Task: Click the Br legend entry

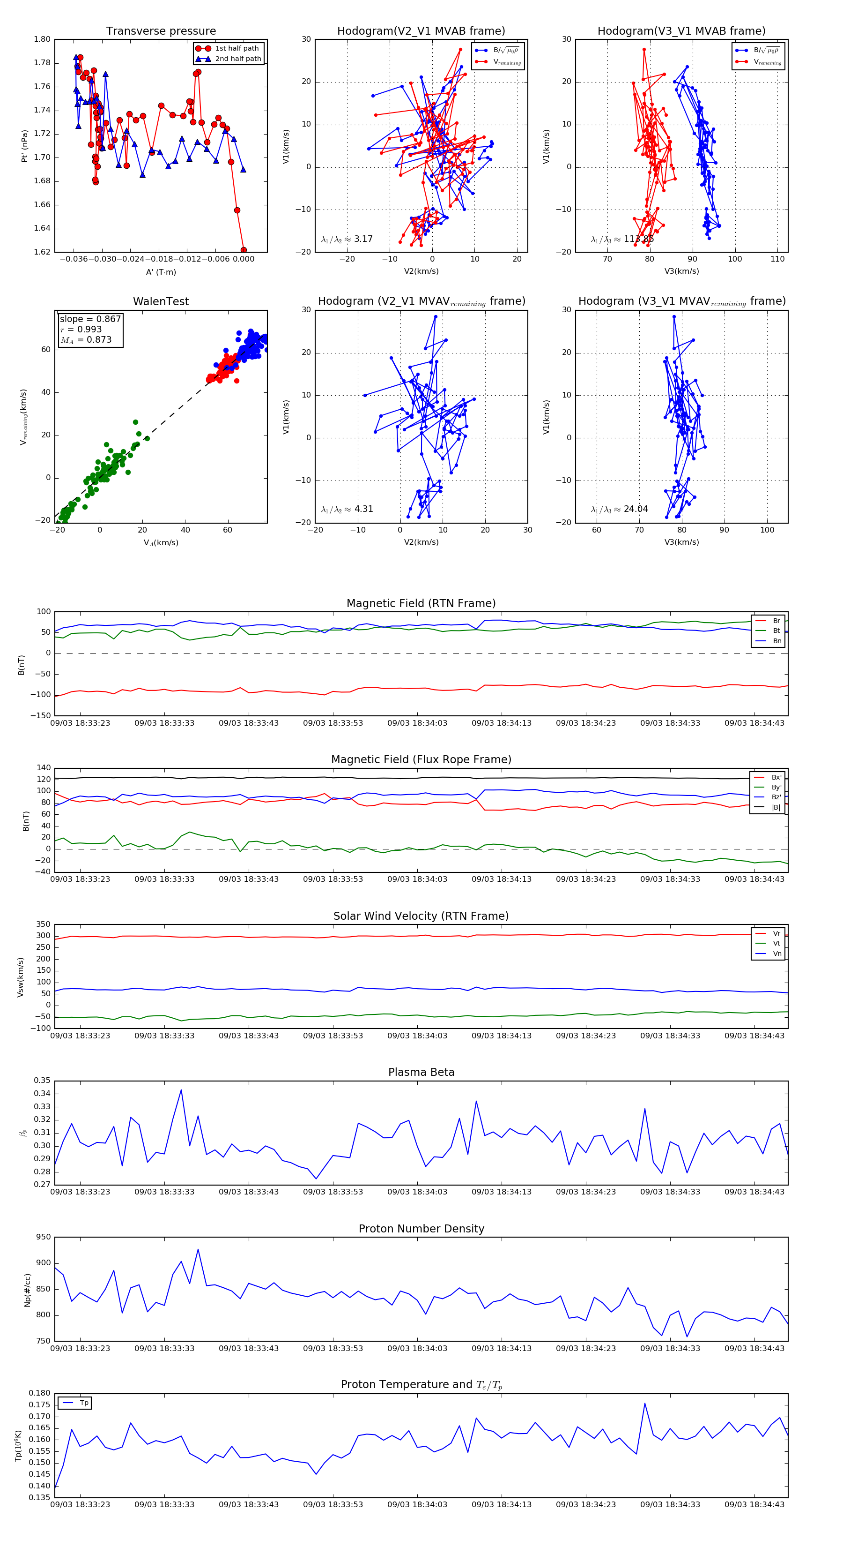Action: tap(768, 621)
